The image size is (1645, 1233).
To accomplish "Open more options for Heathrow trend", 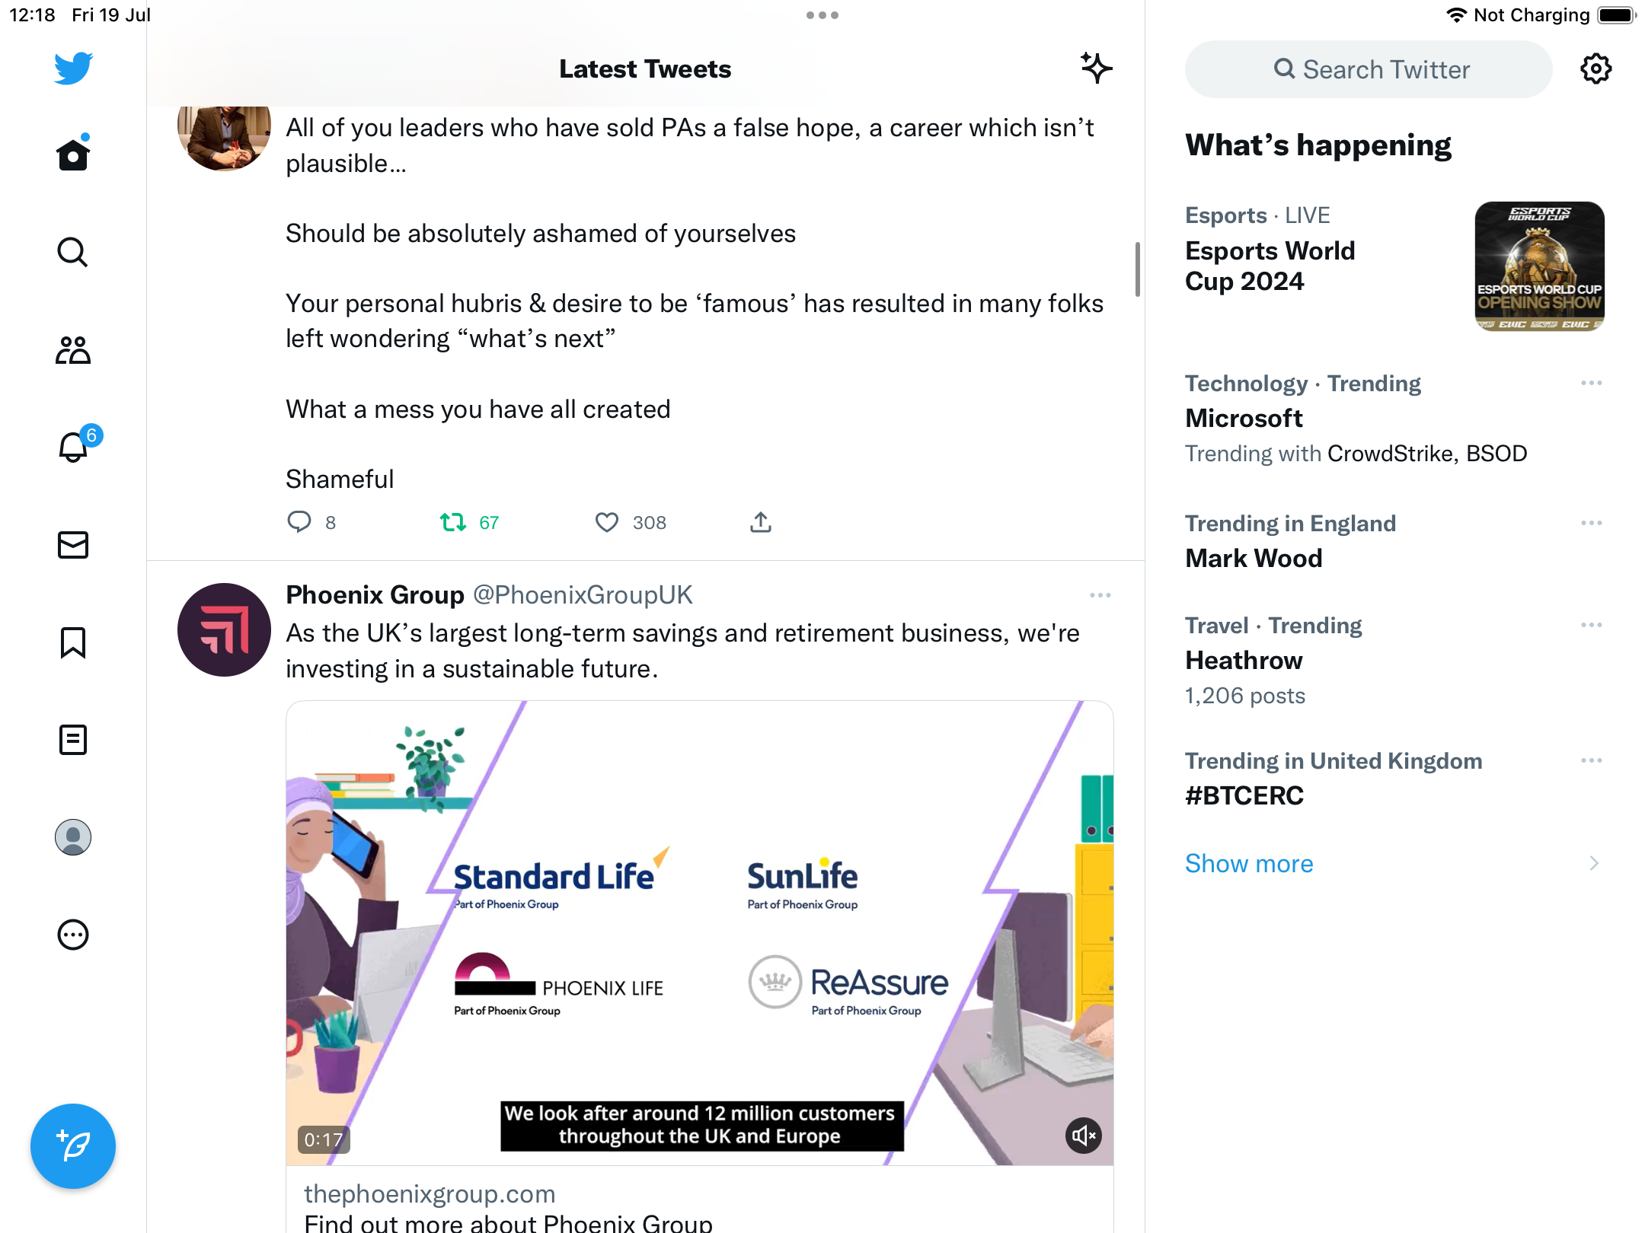I will click(x=1591, y=625).
